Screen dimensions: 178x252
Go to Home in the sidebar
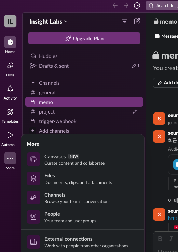point(10,45)
